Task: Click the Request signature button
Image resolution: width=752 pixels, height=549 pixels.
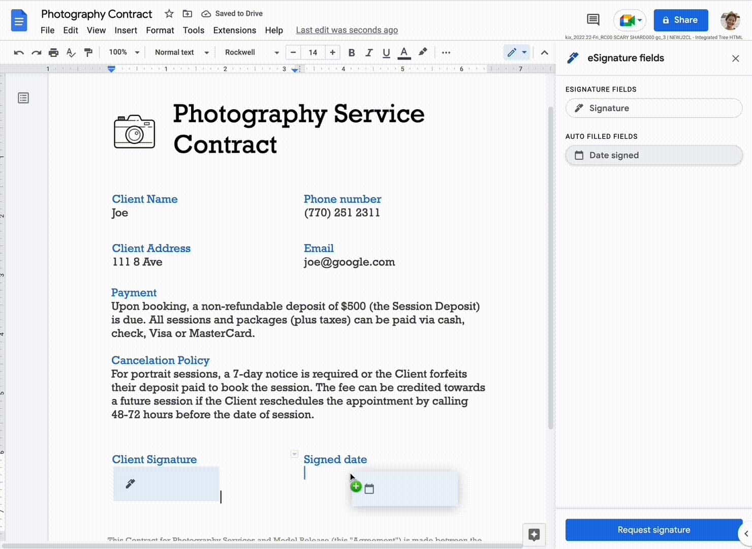Action: [653, 530]
